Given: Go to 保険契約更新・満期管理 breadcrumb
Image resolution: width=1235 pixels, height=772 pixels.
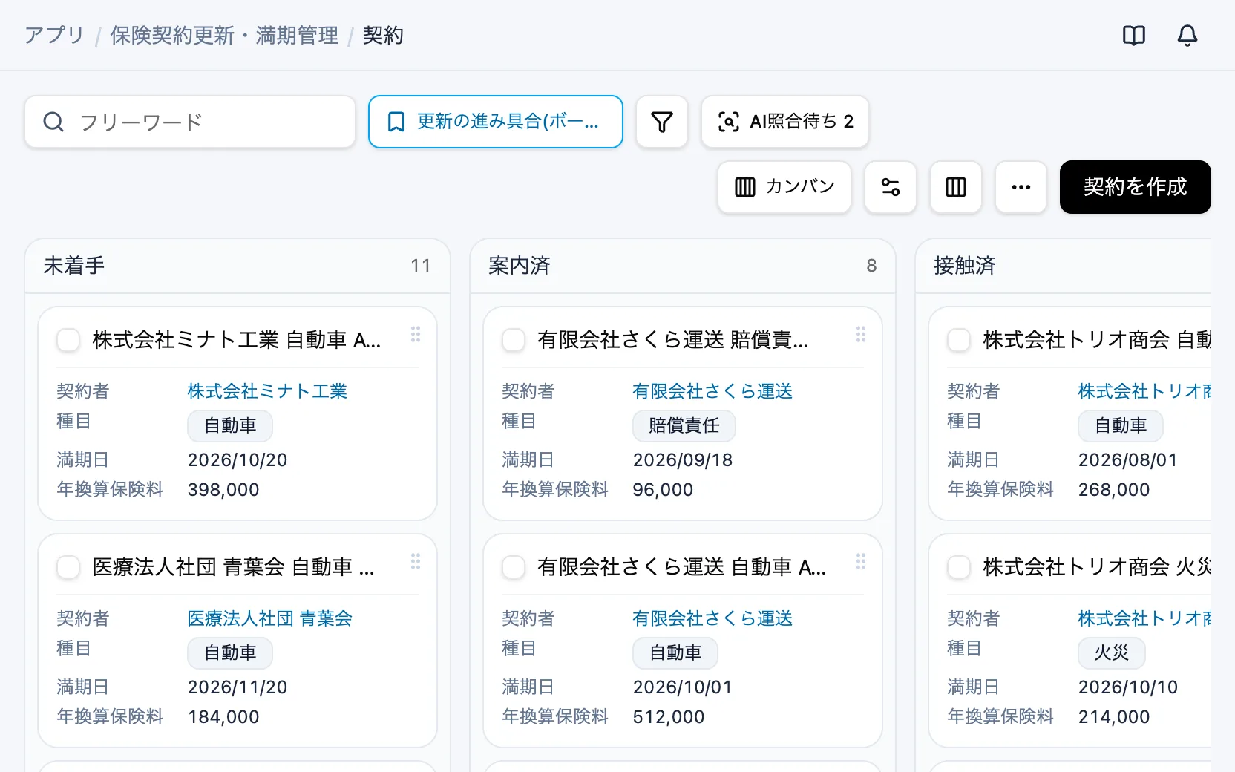Looking at the screenshot, I should (224, 36).
